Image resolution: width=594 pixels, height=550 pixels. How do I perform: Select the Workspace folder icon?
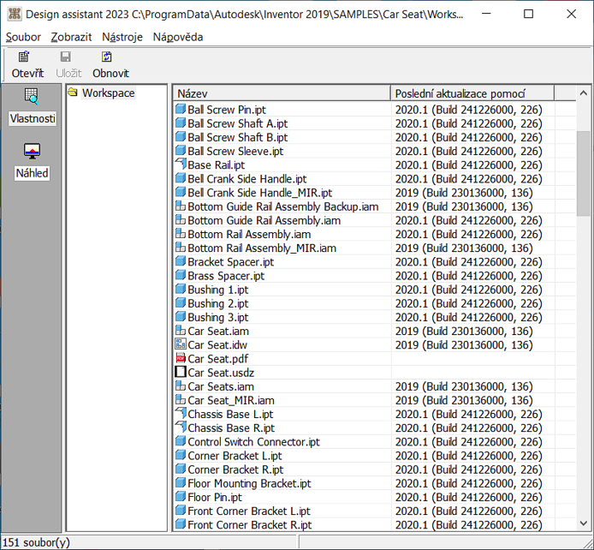coord(74,93)
